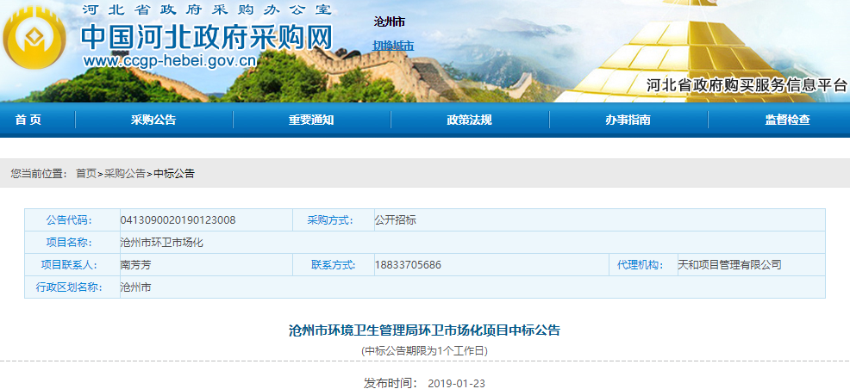Click the 切换城市 link
Screen dimensions: 850x389
coord(393,46)
